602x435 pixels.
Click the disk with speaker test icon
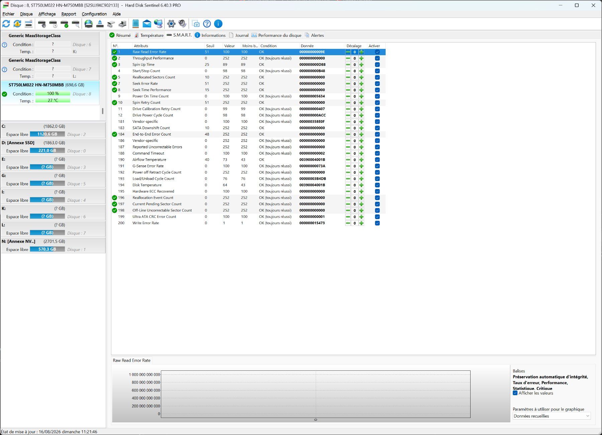pyautogui.click(x=42, y=24)
